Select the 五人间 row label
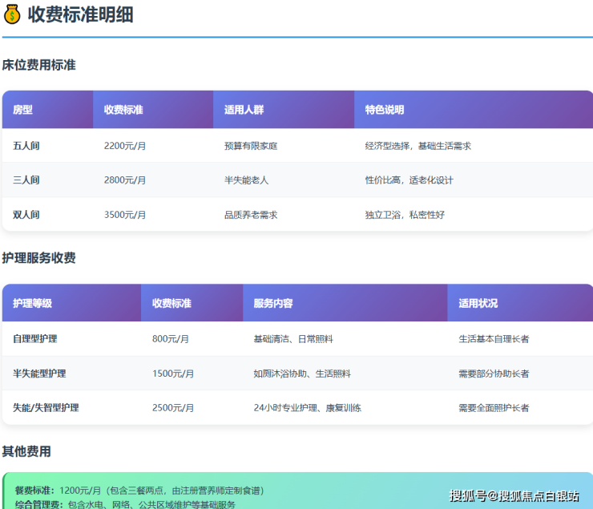The width and height of the screenshot is (593, 509). click(x=26, y=146)
